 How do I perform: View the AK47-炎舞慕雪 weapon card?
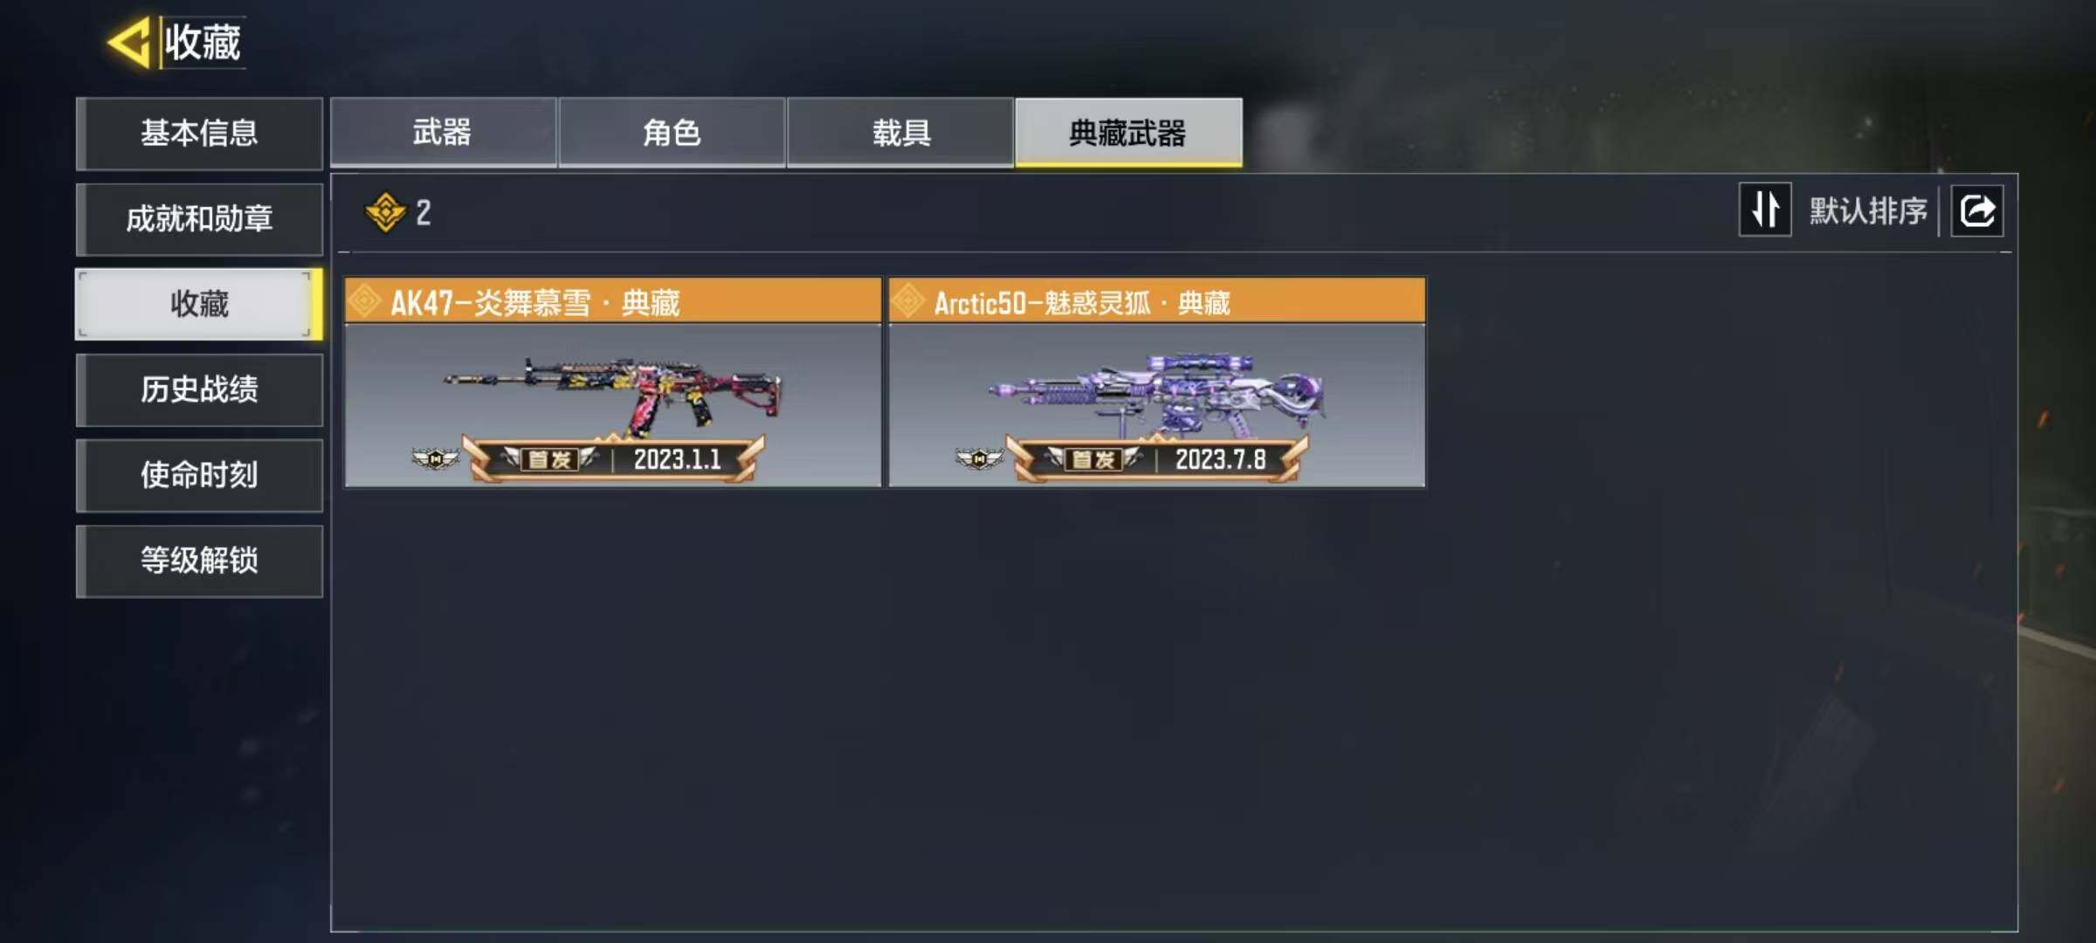(x=613, y=382)
